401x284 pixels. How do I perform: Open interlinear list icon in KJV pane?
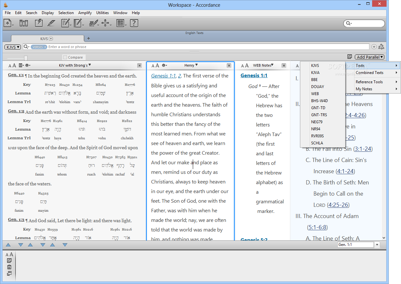(x=21, y=65)
